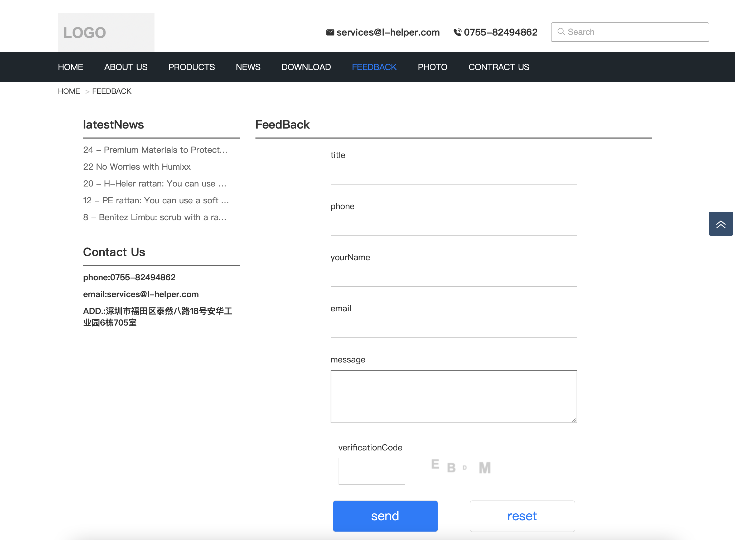Viewport: 735px width, 540px height.
Task: Open the PRODUCTS menu item
Action: click(x=191, y=67)
